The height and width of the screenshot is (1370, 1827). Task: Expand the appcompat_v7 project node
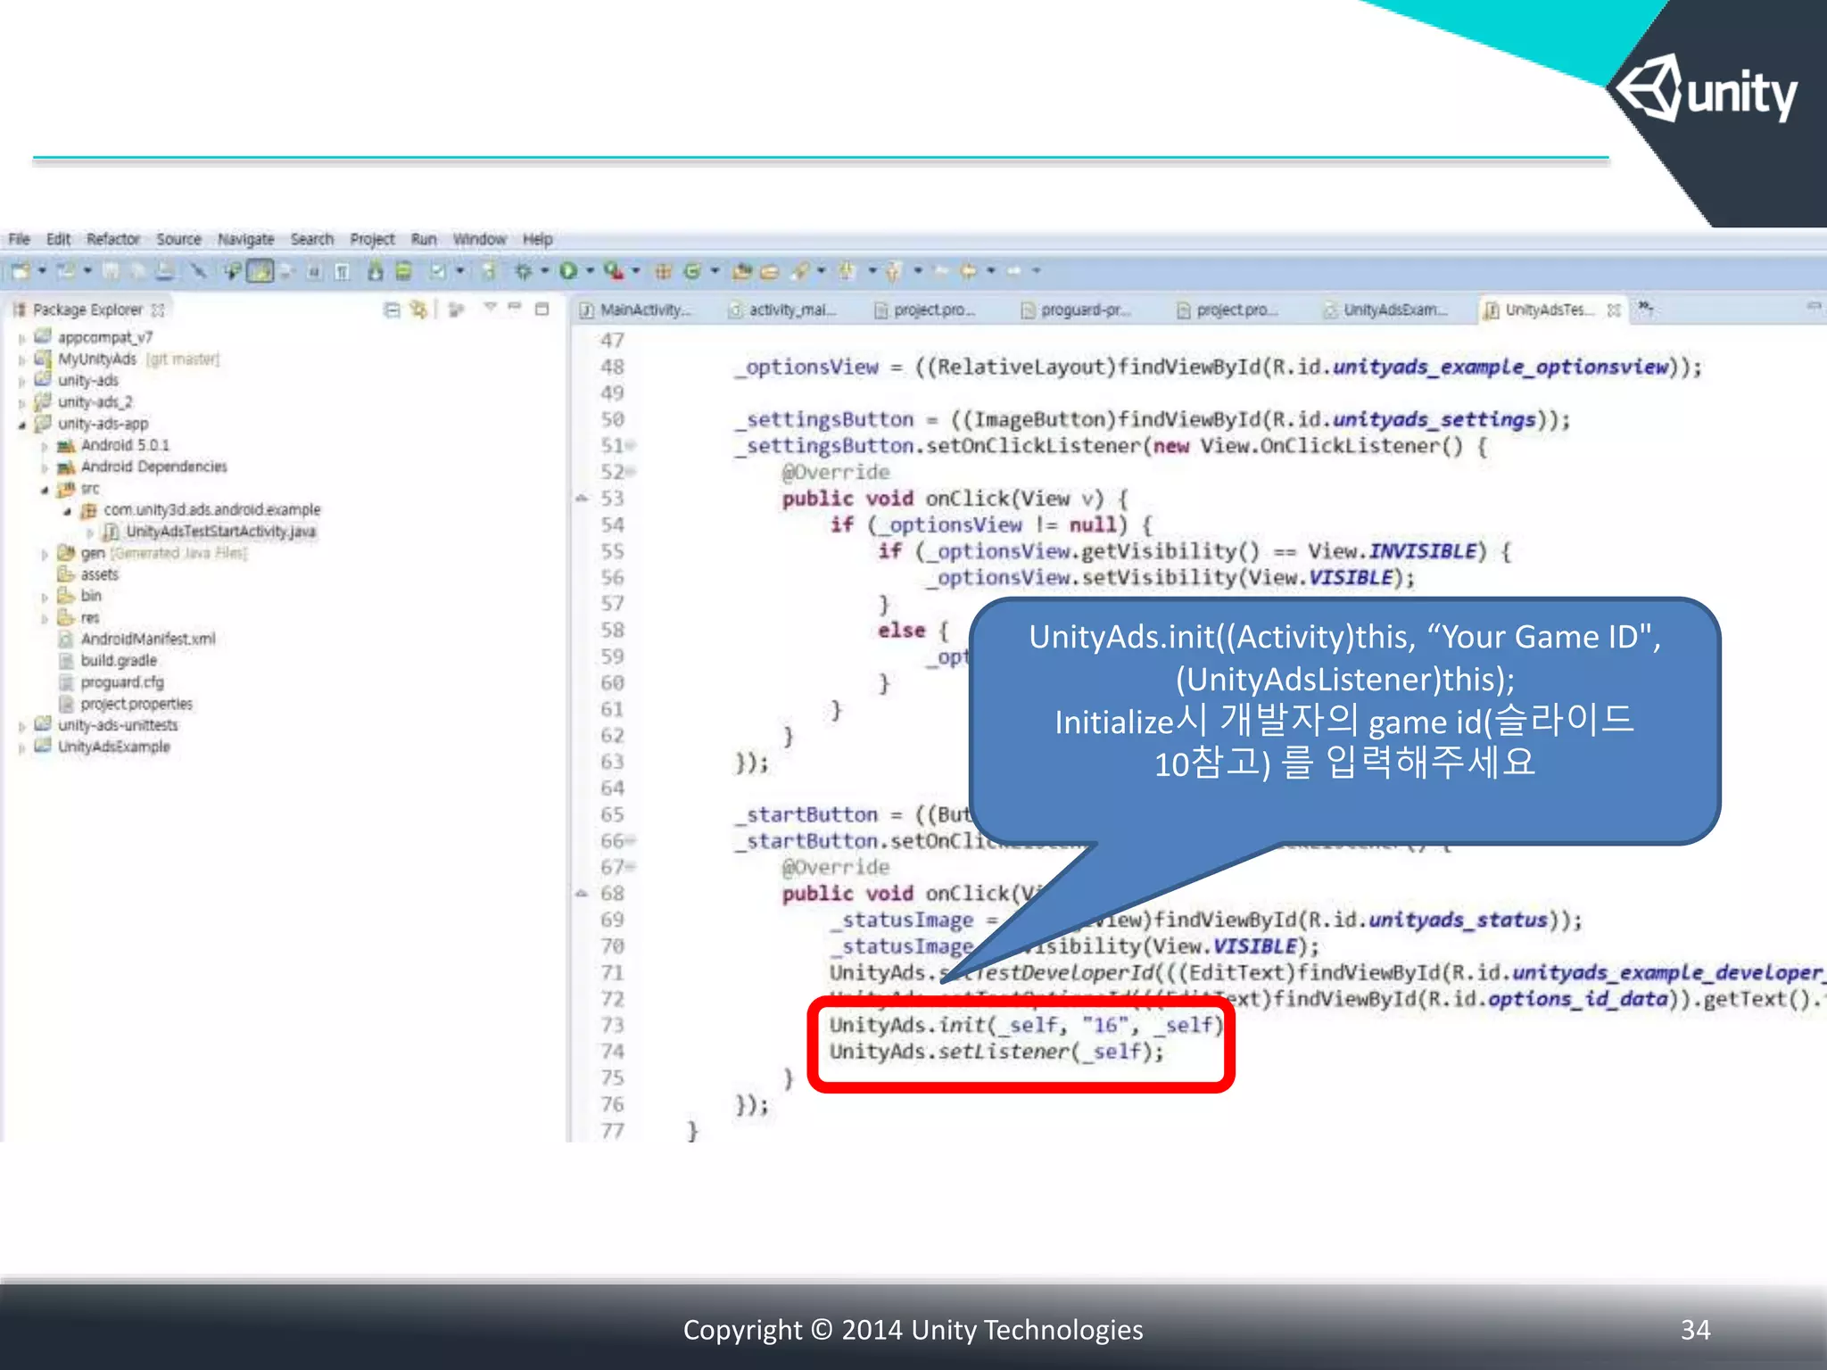[21, 338]
